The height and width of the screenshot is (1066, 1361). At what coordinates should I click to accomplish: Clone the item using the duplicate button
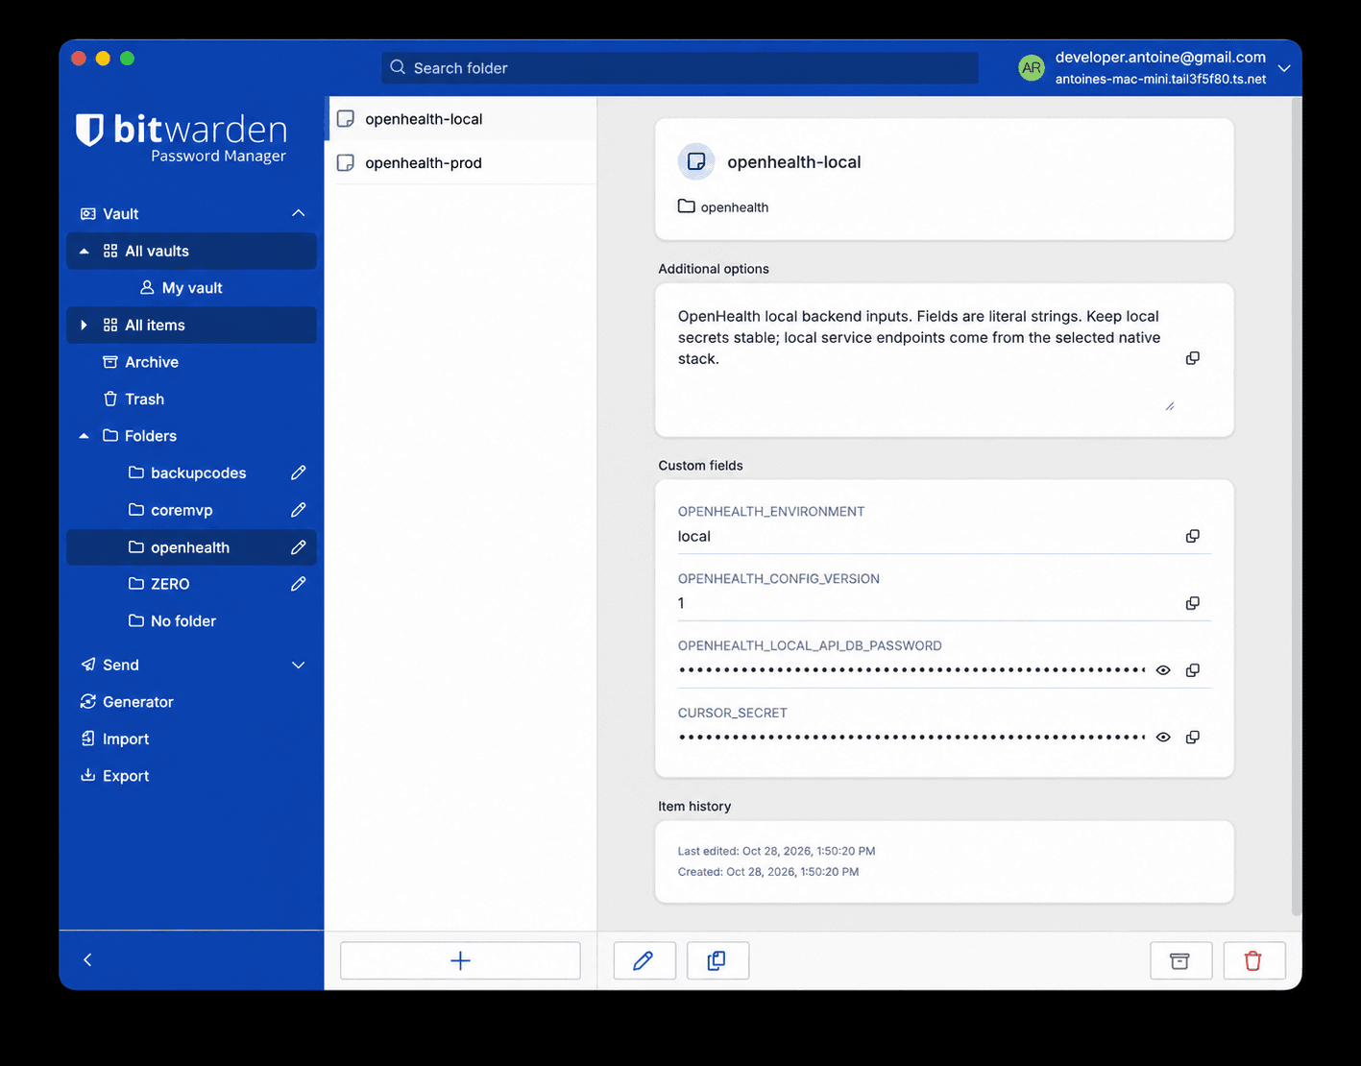(x=717, y=960)
